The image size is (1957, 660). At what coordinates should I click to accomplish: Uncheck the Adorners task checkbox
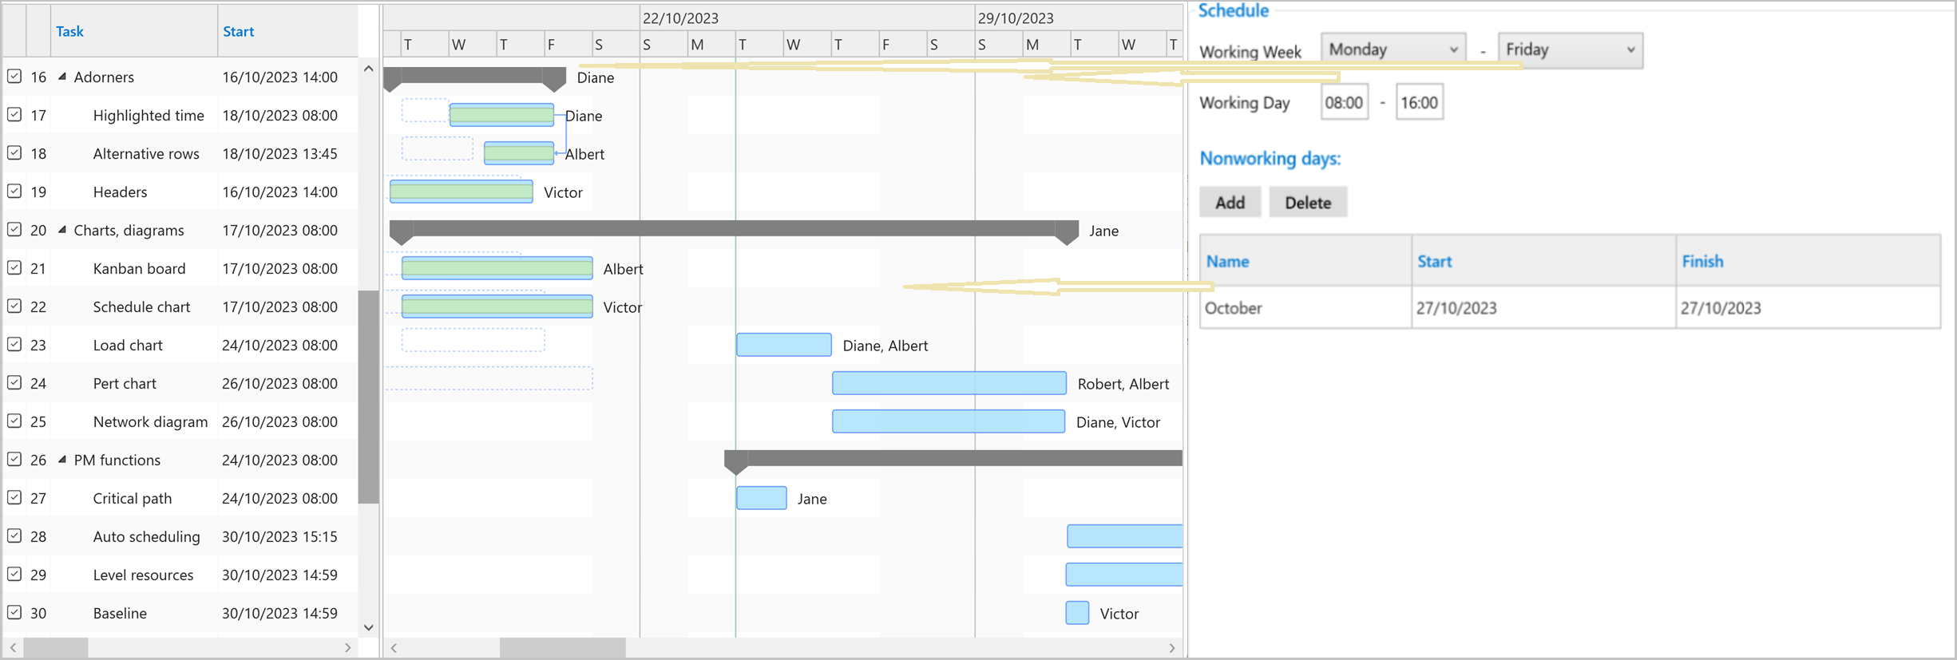point(14,77)
